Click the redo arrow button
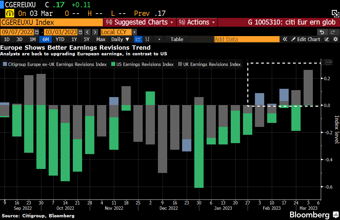340x220 pixels. point(333,32)
